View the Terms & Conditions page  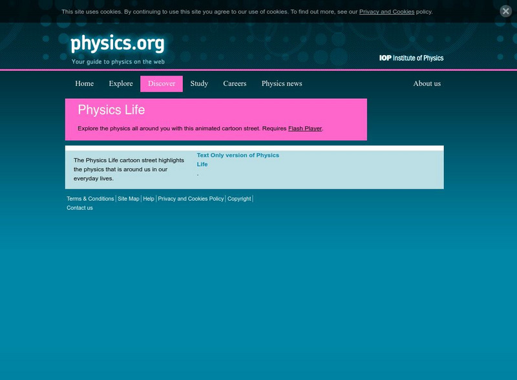[88, 199]
